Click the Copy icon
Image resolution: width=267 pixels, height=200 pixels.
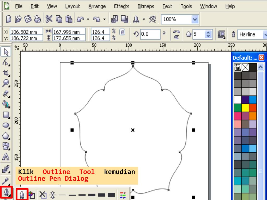tap(59, 19)
